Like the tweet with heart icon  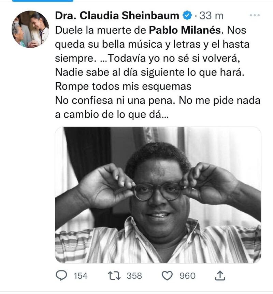pyautogui.click(x=167, y=276)
